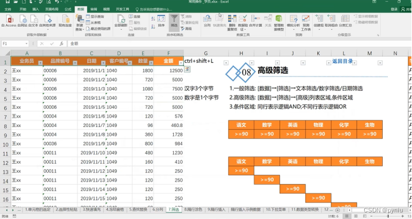Click the 自文本 (From Text) icon

point(33,19)
